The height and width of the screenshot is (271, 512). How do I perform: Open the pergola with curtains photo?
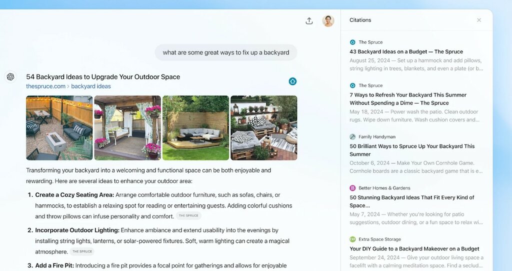[127, 127]
